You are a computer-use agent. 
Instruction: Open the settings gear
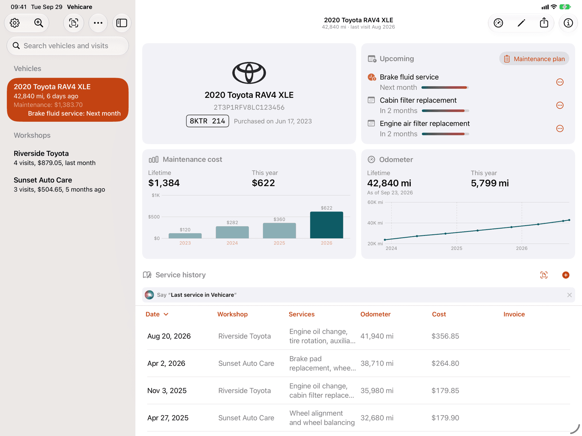tap(15, 23)
